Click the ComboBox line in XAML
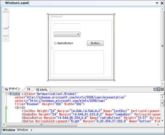 click(91, 114)
